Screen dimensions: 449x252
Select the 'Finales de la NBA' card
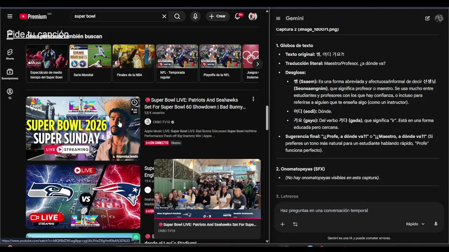click(134, 63)
